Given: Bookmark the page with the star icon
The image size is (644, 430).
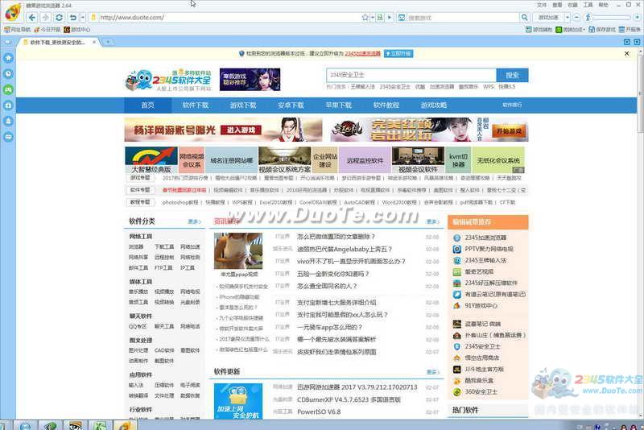Looking at the screenshot, I should click(365, 17).
